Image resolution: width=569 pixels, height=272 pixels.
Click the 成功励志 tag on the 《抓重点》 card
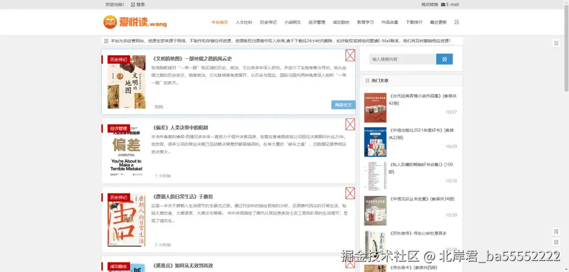pyautogui.click(x=119, y=267)
